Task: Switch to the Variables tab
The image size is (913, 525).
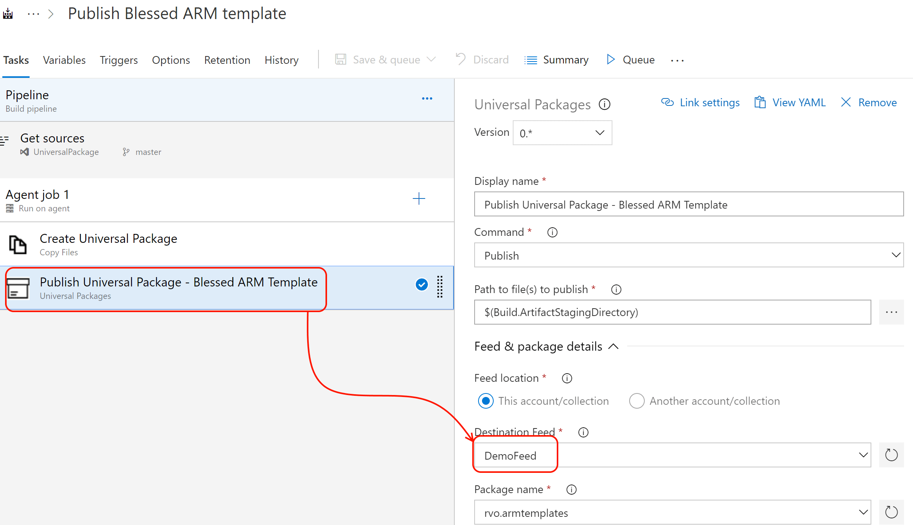Action: [x=64, y=60]
